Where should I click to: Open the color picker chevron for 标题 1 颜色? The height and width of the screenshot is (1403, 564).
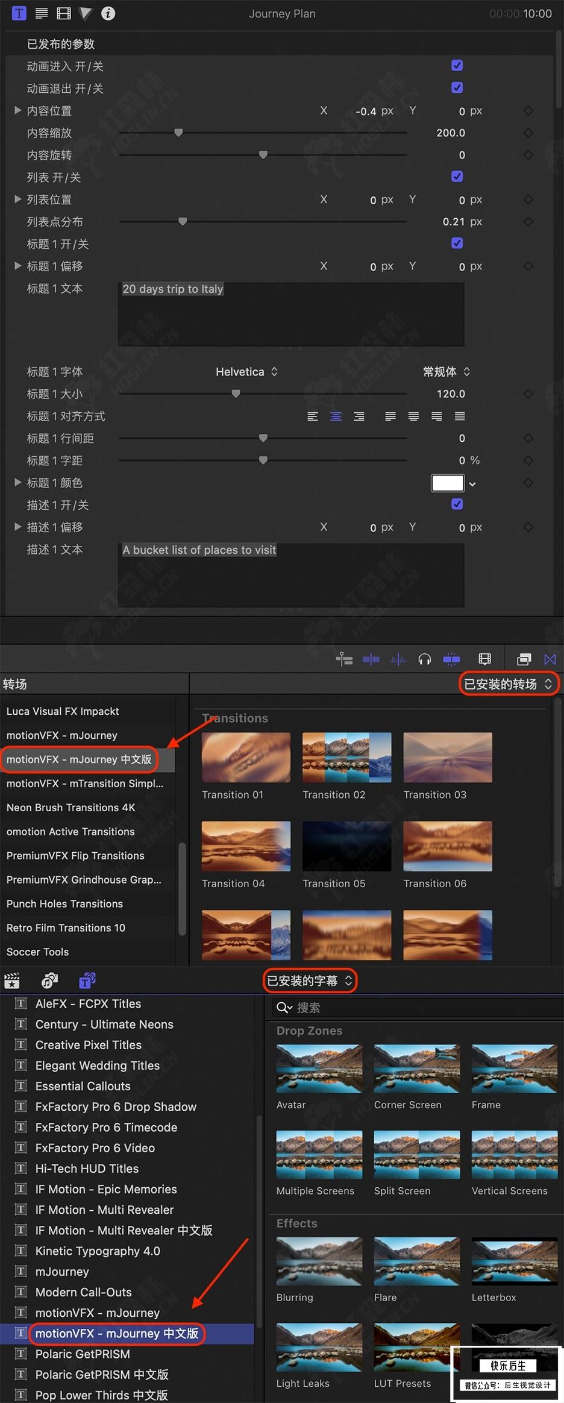[472, 484]
